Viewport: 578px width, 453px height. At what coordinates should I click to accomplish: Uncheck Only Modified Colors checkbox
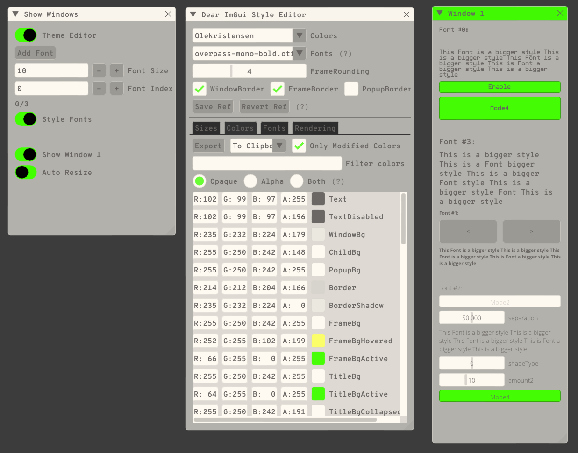[299, 146]
